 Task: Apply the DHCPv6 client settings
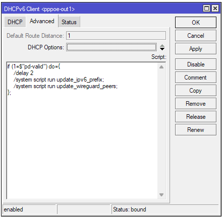click(x=196, y=49)
